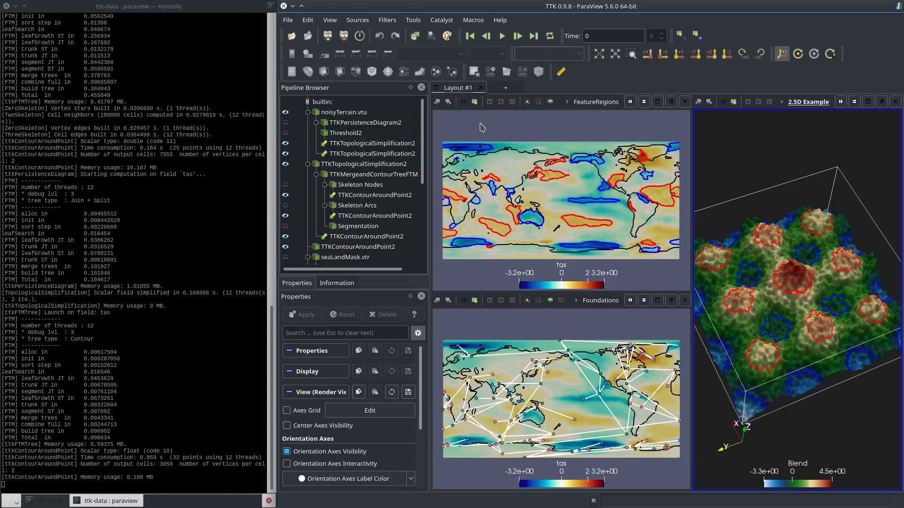This screenshot has height=508, width=904.
Task: Toggle visibility eye of noisyTerrain.vtu
Action: point(285,112)
